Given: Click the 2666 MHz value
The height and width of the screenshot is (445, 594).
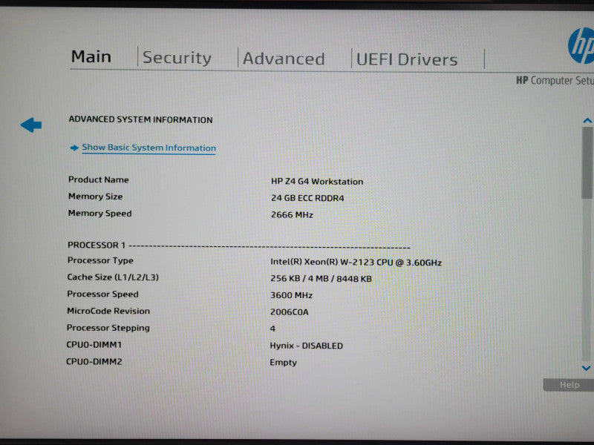Looking at the screenshot, I should pos(292,215).
